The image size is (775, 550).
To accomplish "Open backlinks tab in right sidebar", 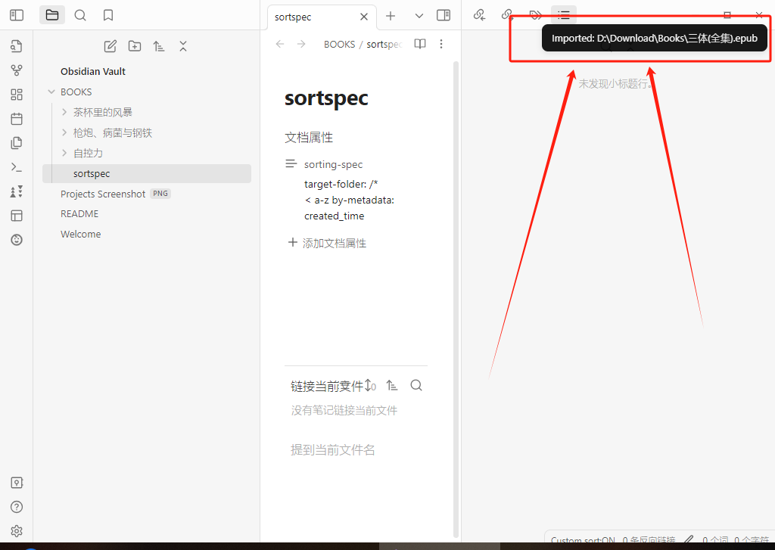I will coord(479,15).
